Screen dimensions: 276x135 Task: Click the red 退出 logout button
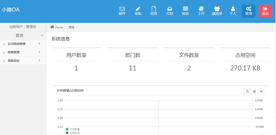pos(265,11)
